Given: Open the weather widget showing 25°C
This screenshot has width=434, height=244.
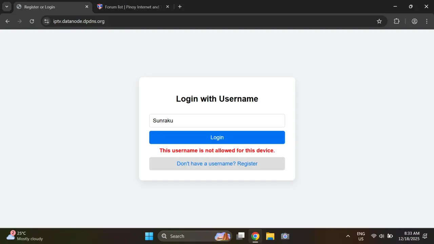Looking at the screenshot, I should pos(25,236).
